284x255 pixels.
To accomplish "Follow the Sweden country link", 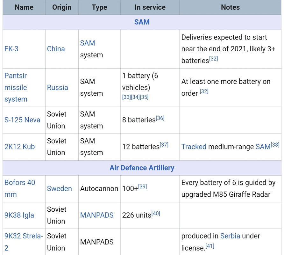I will point(59,189).
